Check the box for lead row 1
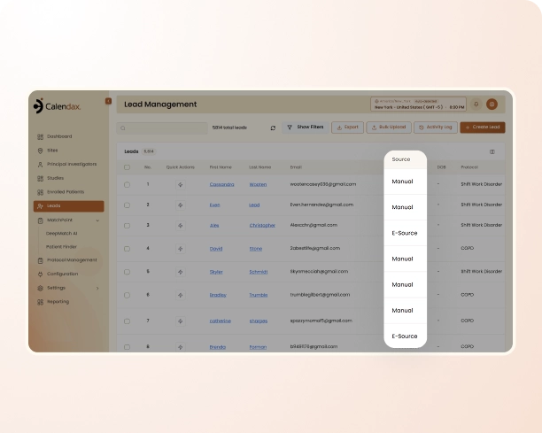 click(x=128, y=184)
